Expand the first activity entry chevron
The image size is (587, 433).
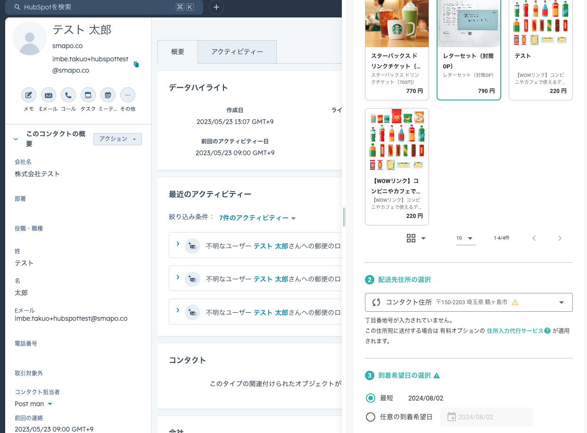(x=178, y=244)
